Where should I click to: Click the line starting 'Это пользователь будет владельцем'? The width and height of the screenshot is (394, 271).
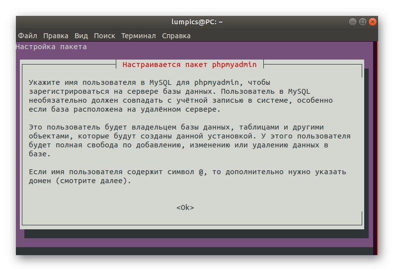point(176,127)
